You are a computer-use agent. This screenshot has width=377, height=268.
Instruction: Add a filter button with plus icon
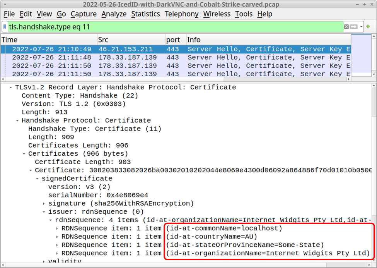368,27
